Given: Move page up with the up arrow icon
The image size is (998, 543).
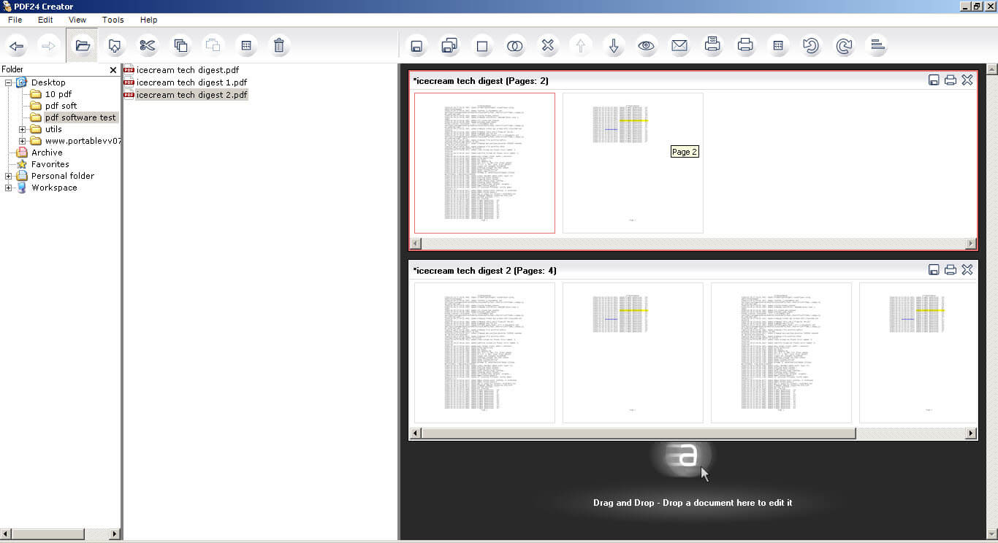Looking at the screenshot, I should pos(581,46).
